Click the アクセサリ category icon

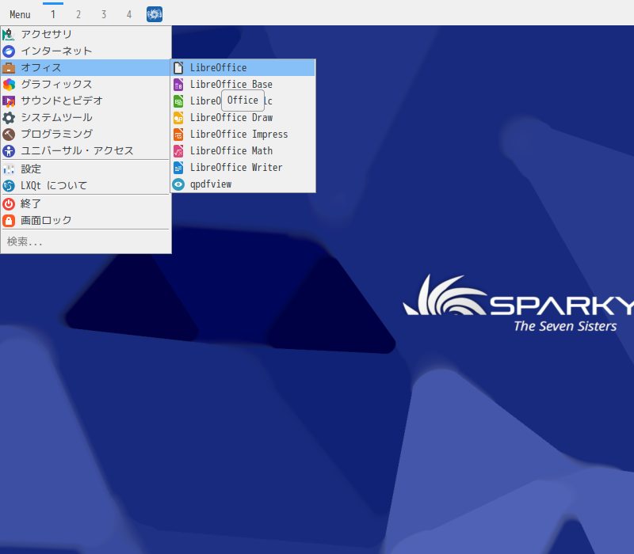[9, 34]
